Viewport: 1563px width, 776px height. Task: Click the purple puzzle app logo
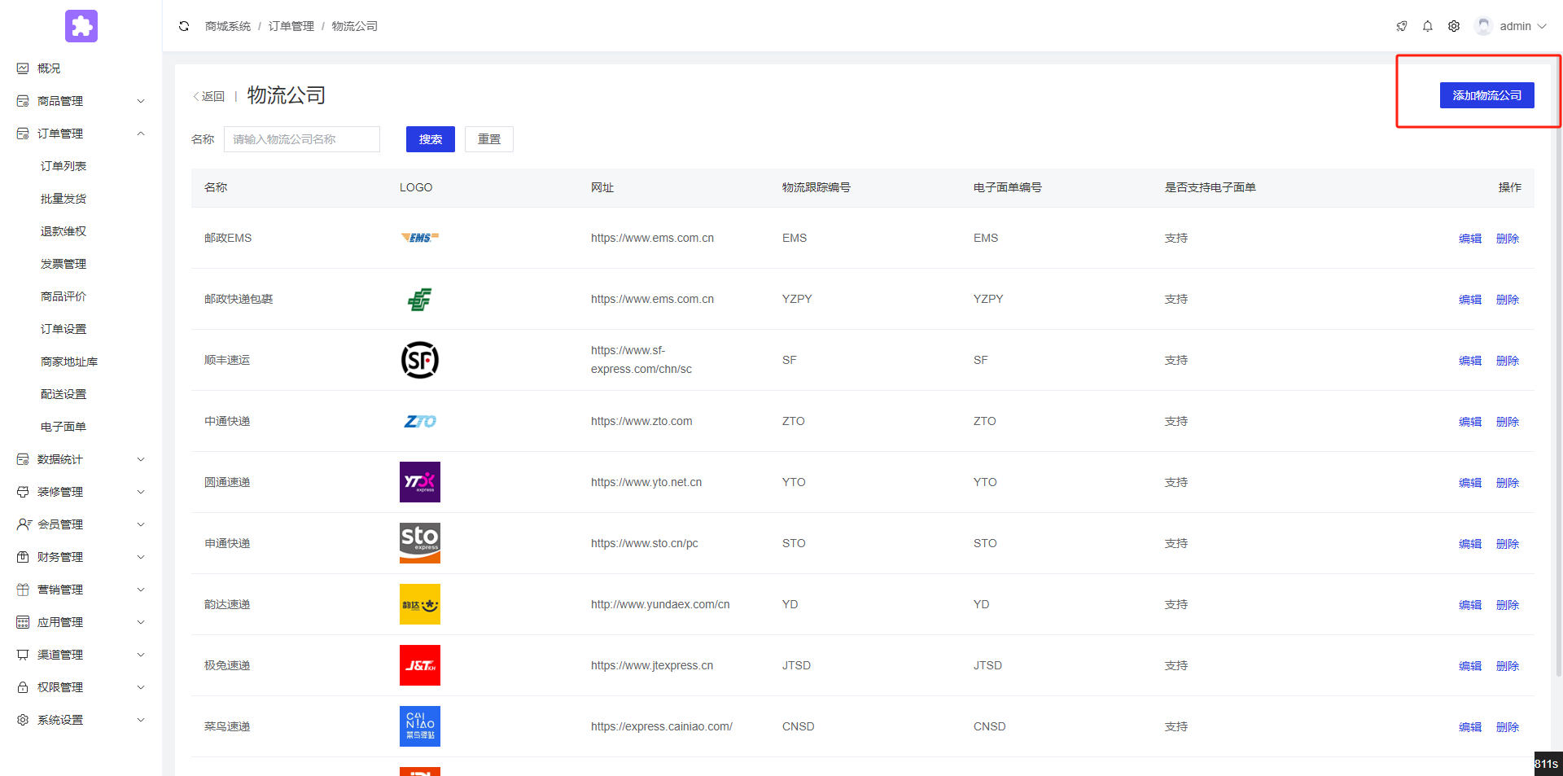point(81,26)
